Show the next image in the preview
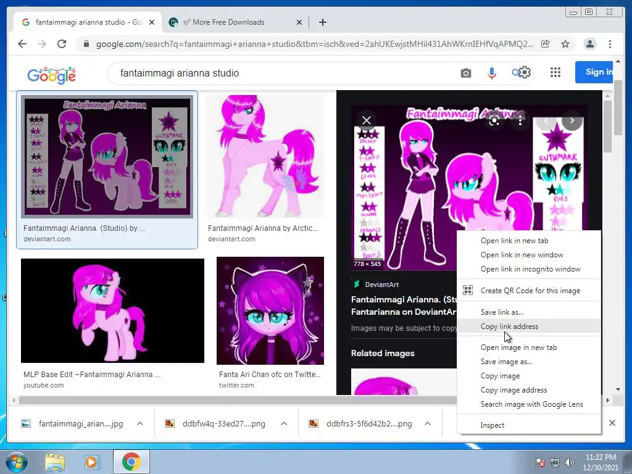The width and height of the screenshot is (632, 474). 572,120
